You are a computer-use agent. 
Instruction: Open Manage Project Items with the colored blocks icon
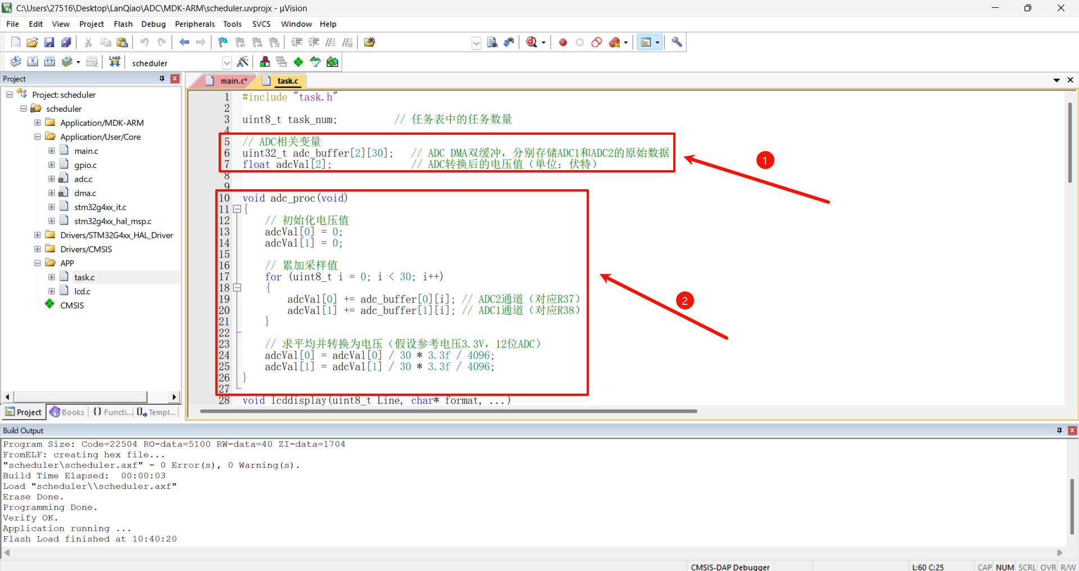coord(265,62)
